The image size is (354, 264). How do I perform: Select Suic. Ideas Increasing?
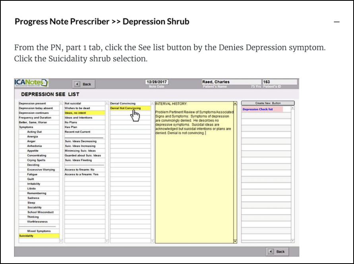pyautogui.click(x=85, y=146)
